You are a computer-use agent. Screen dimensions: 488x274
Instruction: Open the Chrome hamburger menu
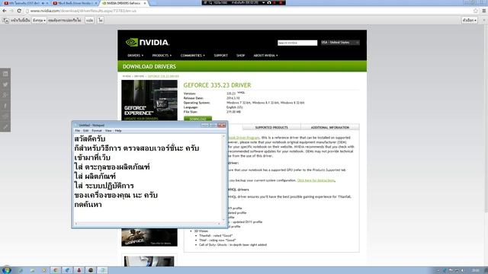pos(483,11)
